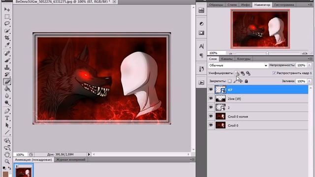Open the Paragraph panel icon
Screen dimensions: 315x177
click(x=201, y=56)
